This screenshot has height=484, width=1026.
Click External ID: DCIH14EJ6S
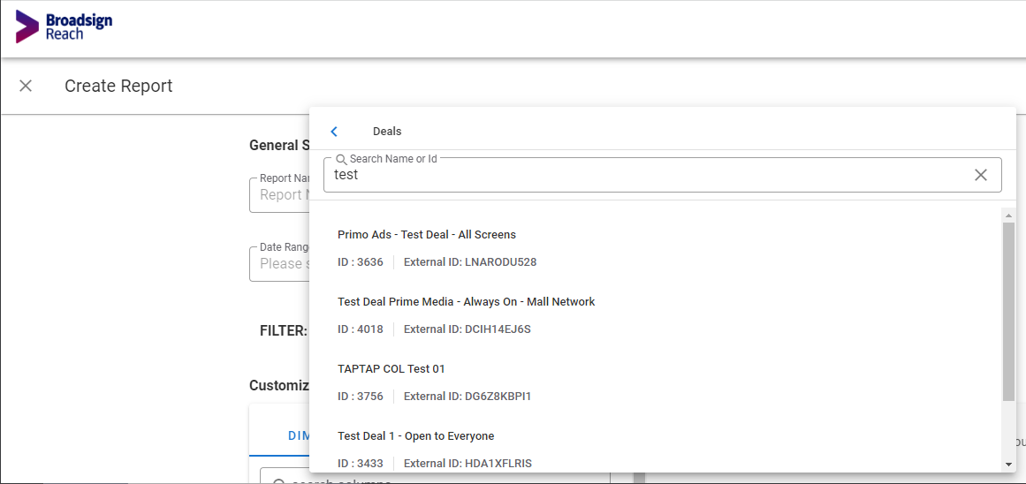(467, 329)
